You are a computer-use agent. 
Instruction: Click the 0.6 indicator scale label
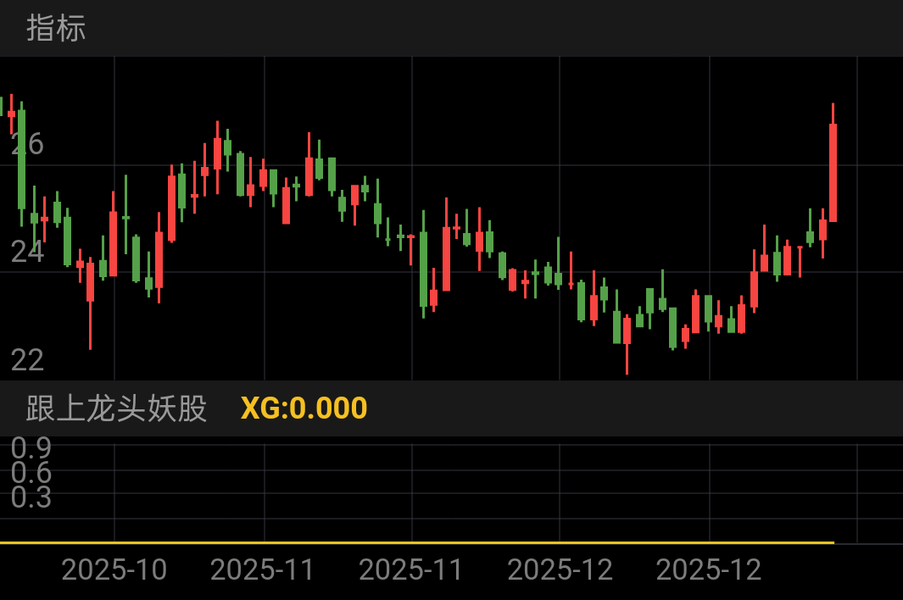point(31,473)
